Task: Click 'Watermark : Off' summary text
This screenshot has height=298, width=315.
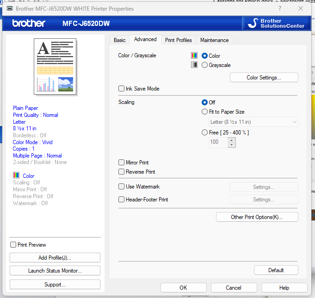Action: (31, 203)
